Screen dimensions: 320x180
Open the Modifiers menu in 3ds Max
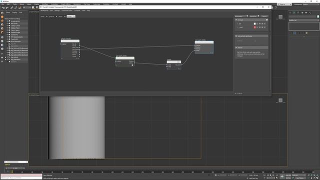(x=45, y=4)
